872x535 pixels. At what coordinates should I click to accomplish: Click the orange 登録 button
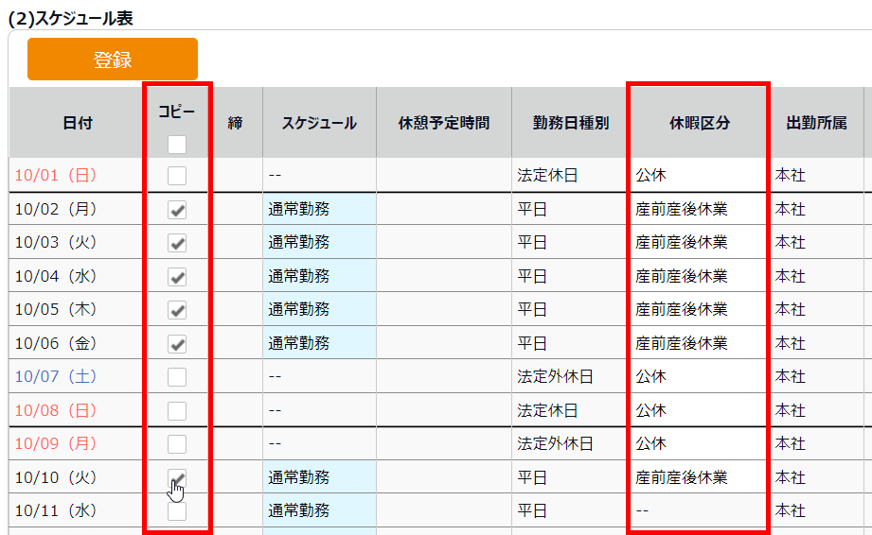[x=113, y=60]
